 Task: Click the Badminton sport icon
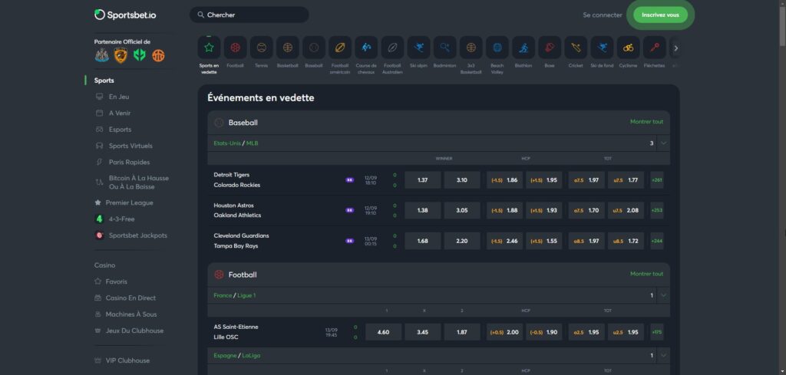[444, 48]
